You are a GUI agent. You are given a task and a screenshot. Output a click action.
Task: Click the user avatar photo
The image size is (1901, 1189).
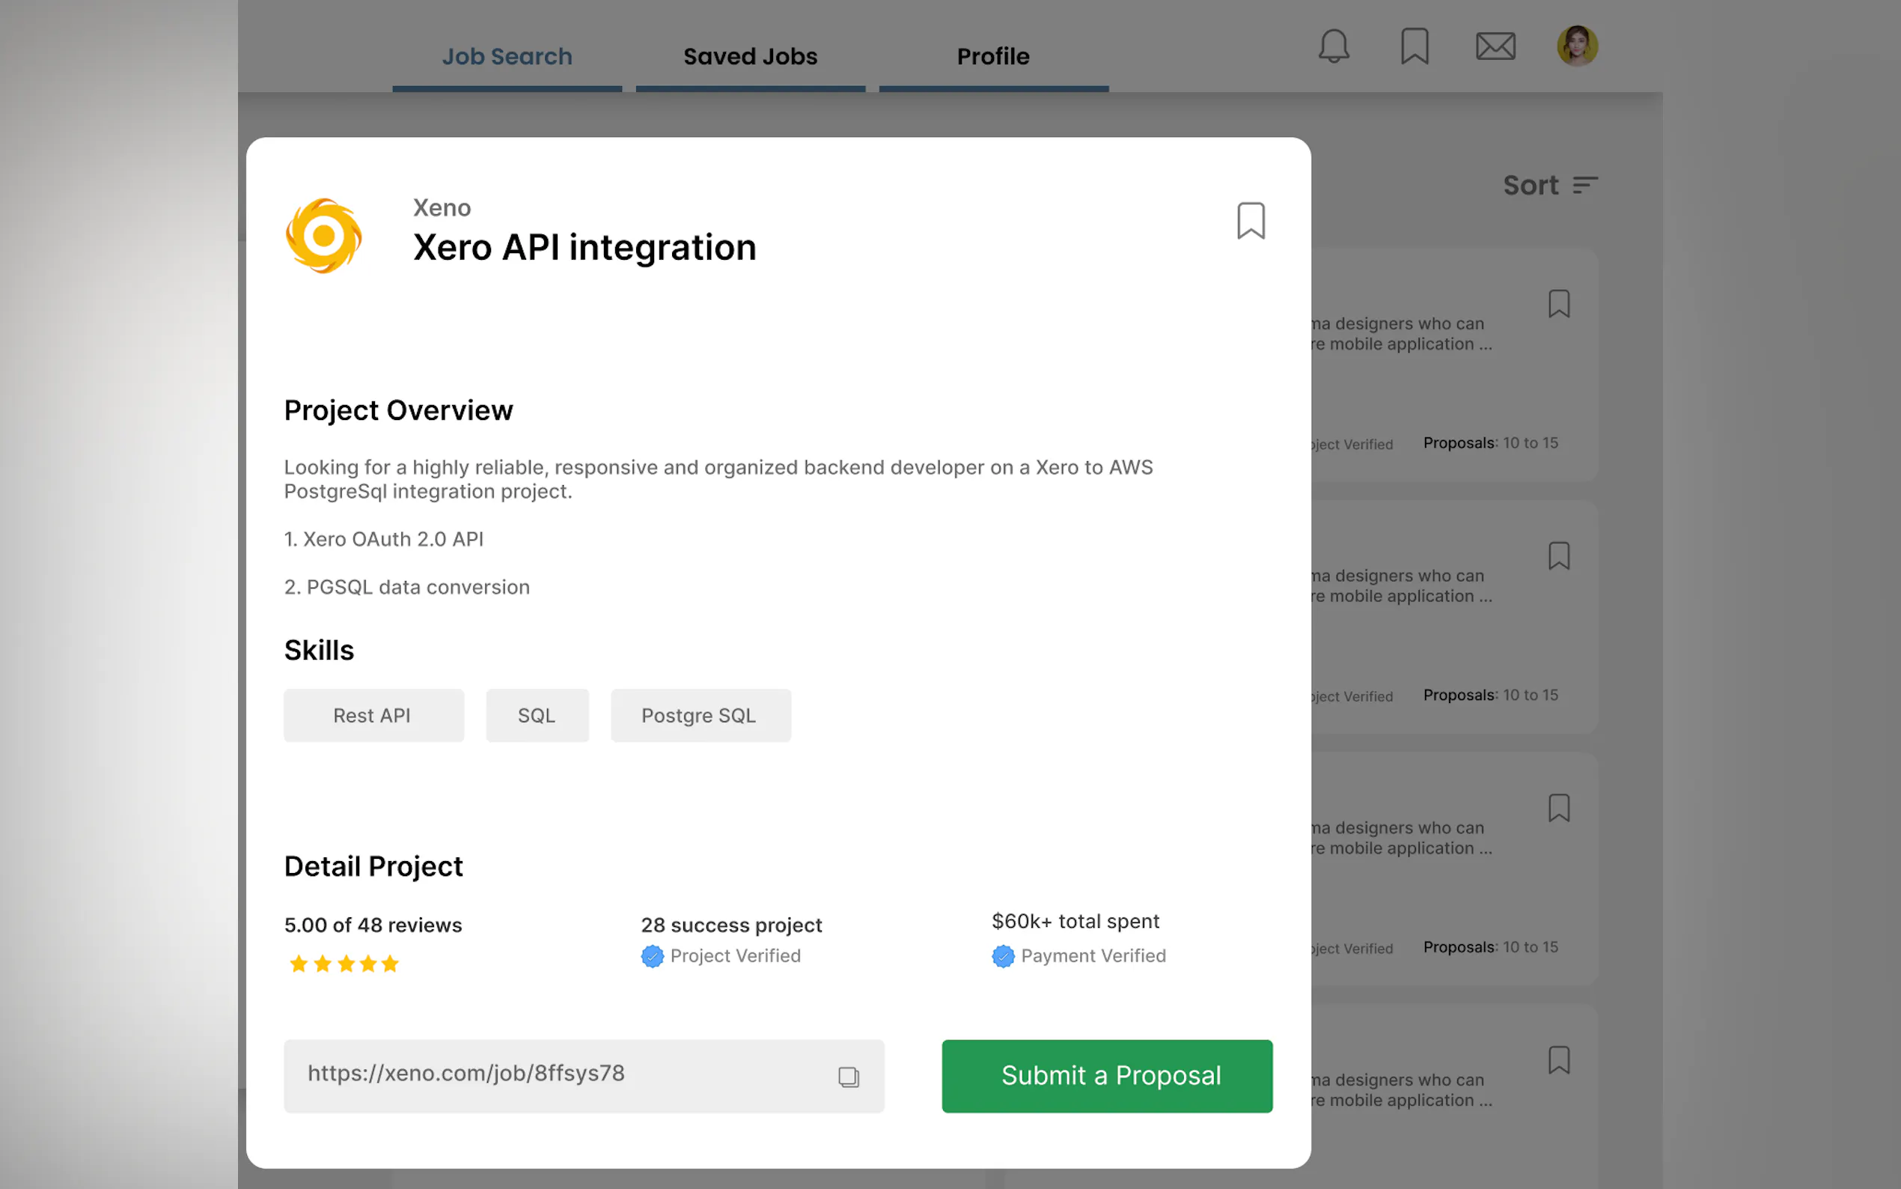pos(1576,46)
